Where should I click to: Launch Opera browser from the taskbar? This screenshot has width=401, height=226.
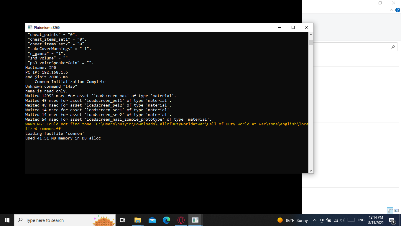click(181, 220)
